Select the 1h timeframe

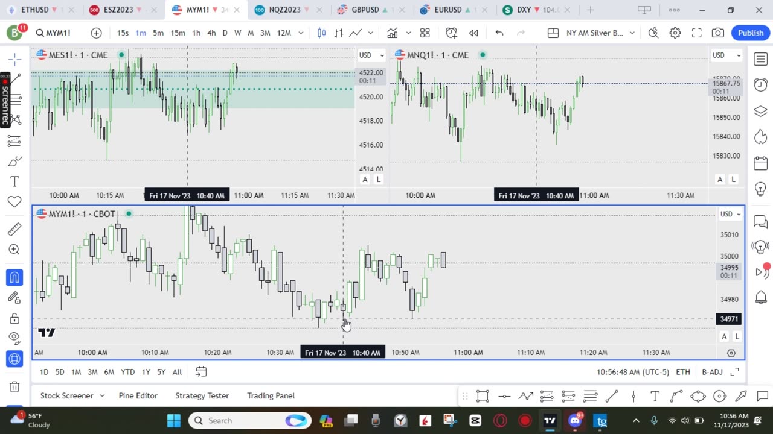coord(196,33)
